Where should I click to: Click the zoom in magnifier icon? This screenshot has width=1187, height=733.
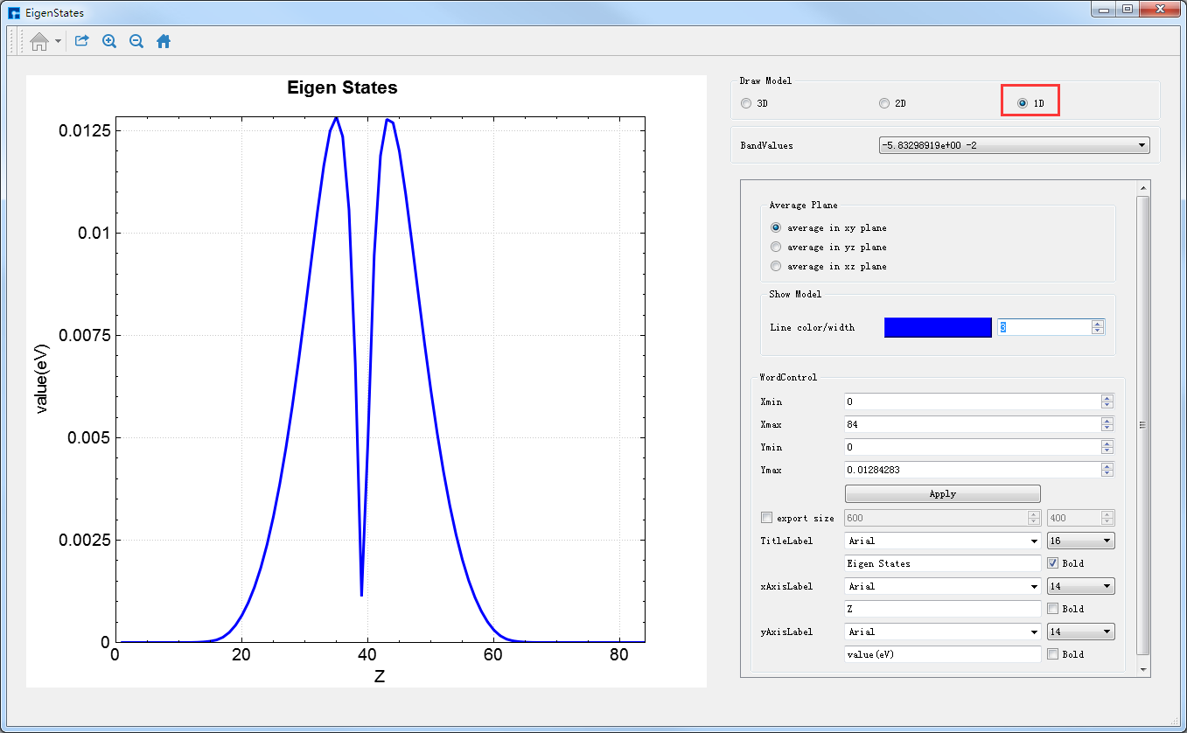tap(109, 41)
